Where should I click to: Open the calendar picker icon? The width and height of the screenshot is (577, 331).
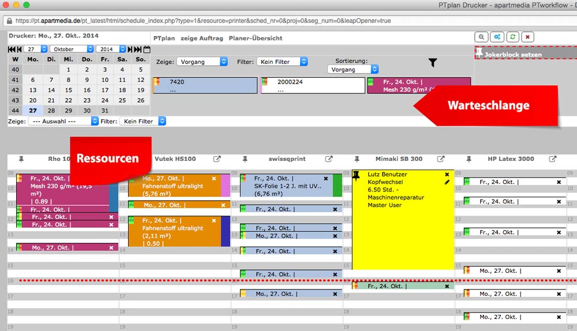[147, 49]
